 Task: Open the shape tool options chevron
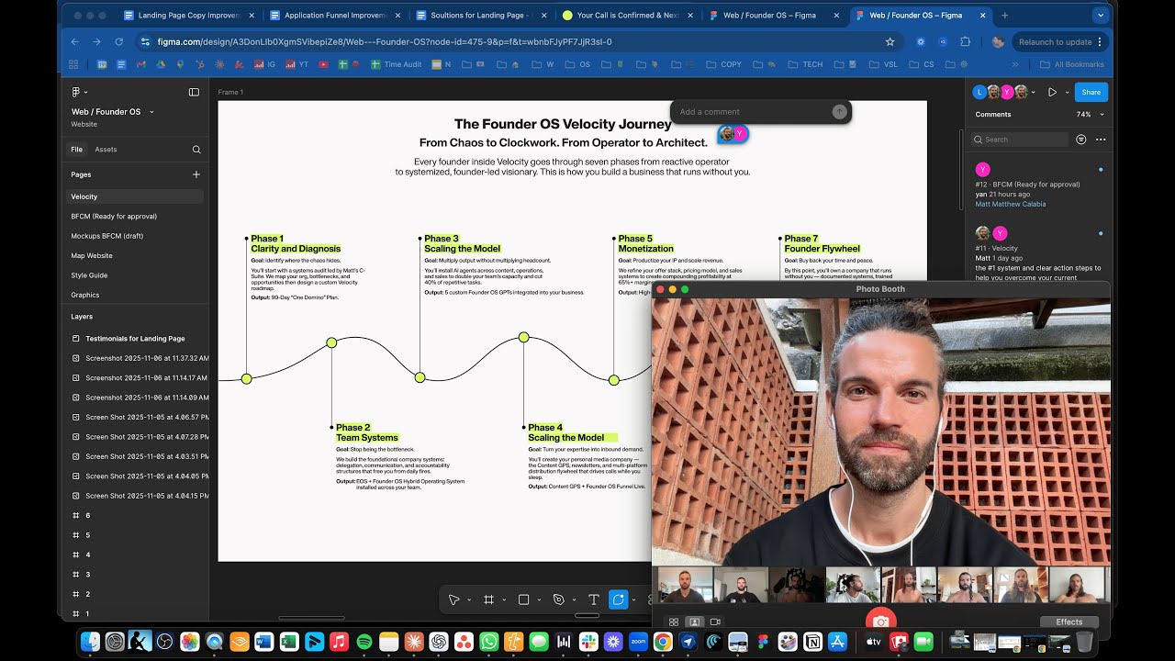[538, 599]
